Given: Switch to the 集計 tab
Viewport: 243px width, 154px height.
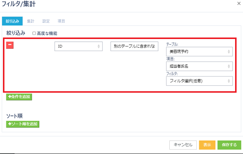Looking at the screenshot, I should click(31, 21).
